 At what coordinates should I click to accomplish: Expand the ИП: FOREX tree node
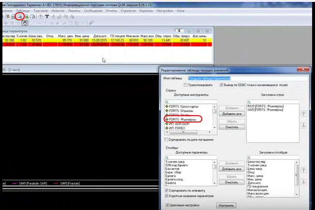pos(167,128)
